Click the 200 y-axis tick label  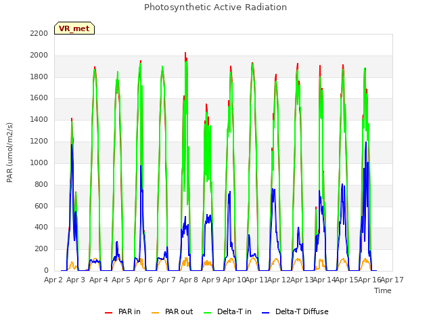41,248
